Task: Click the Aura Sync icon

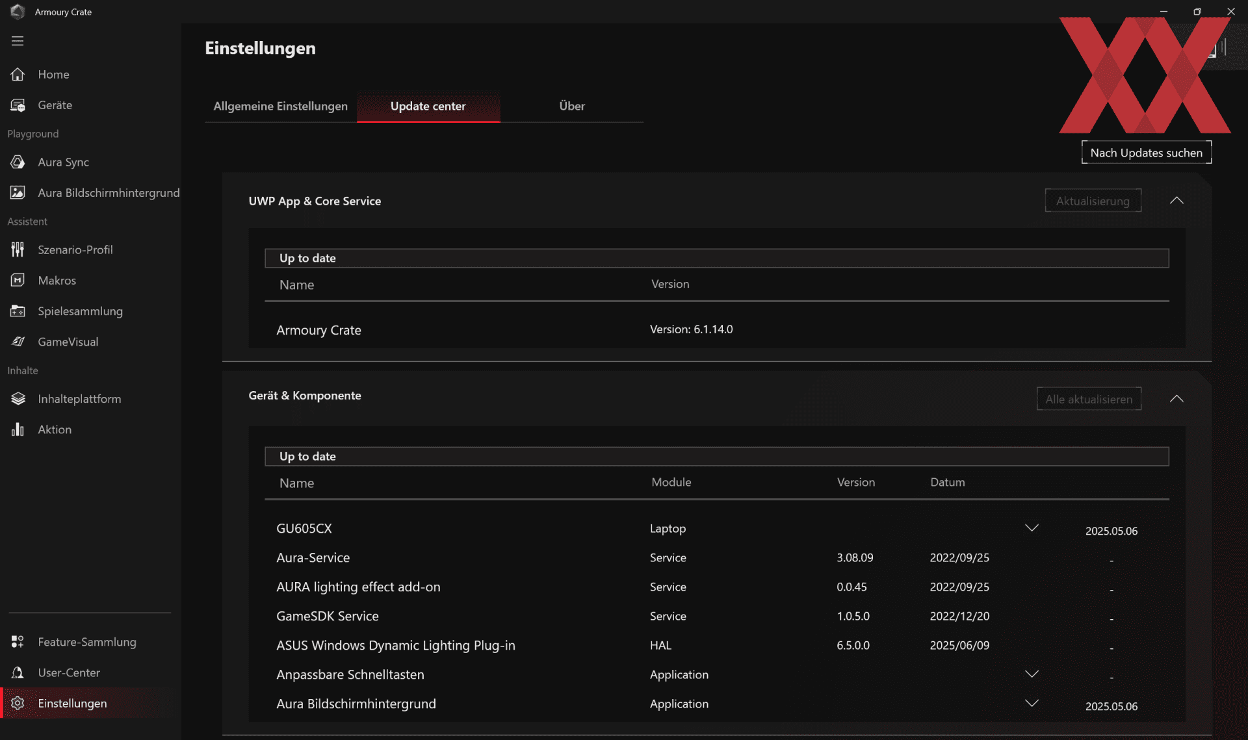Action: tap(18, 162)
